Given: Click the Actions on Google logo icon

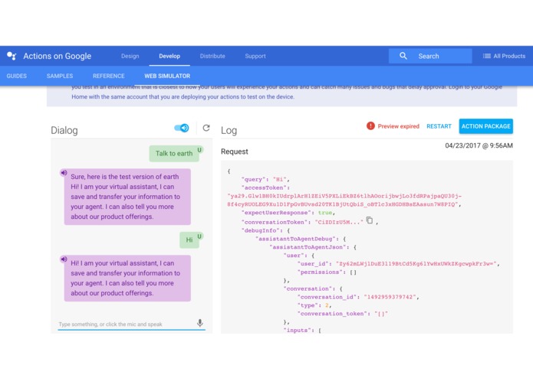Looking at the screenshot, I should tap(12, 56).
